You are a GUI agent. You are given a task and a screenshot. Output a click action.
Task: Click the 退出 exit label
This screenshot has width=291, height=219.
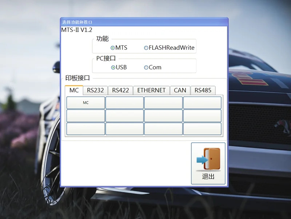pos(208,177)
